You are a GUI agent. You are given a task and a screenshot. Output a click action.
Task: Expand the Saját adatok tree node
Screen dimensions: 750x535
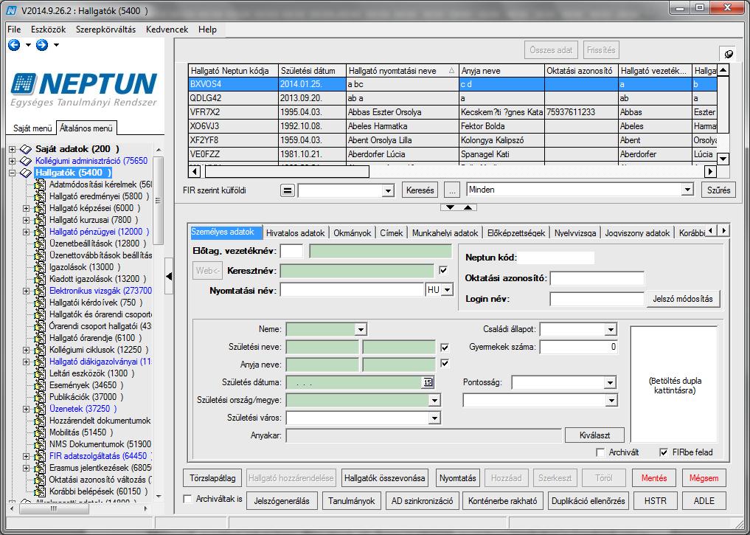coord(13,149)
